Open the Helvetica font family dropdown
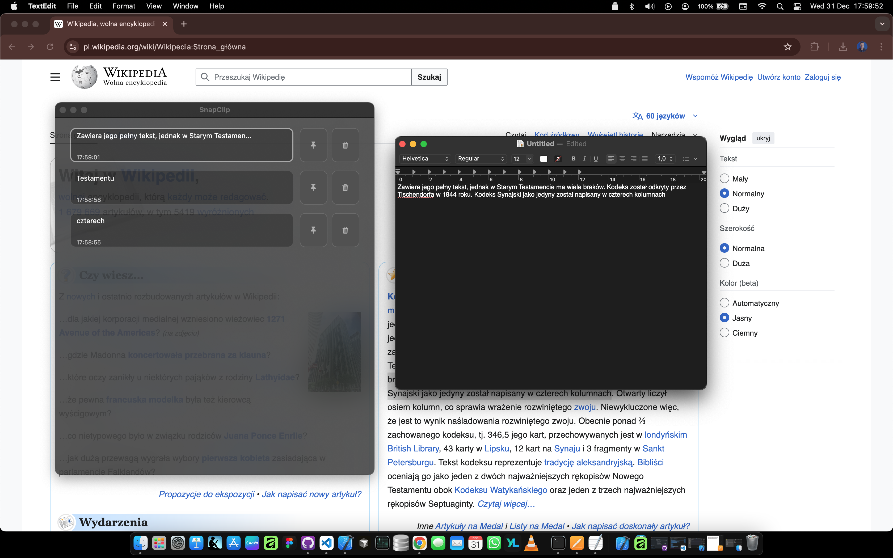 tap(425, 159)
